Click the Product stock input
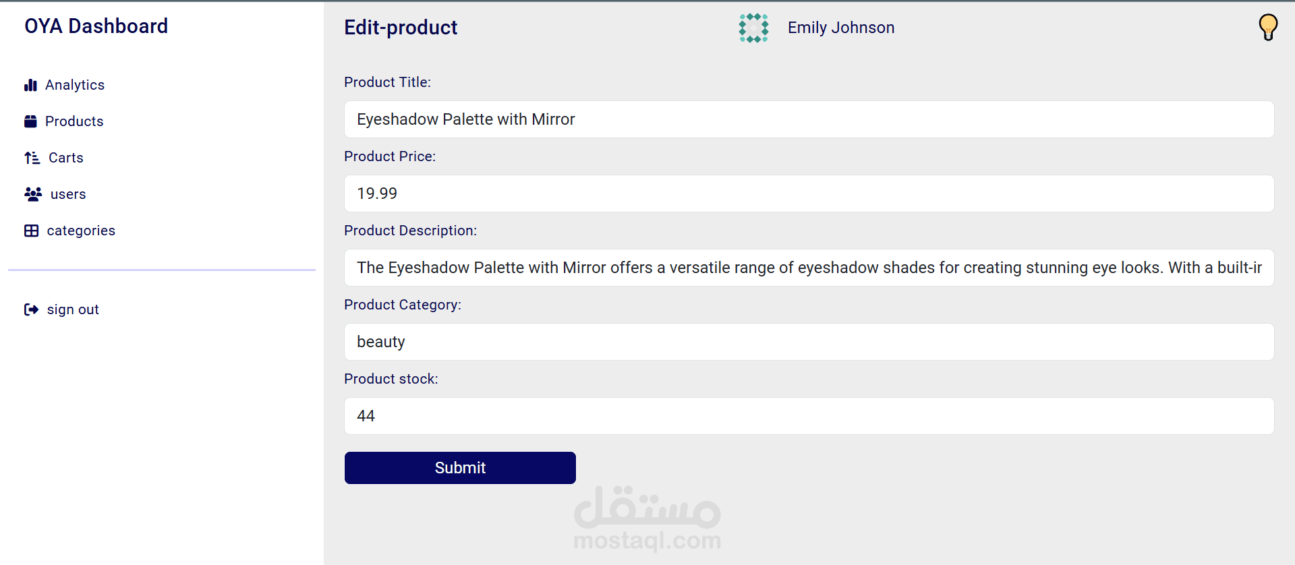1295x565 pixels. tap(809, 416)
